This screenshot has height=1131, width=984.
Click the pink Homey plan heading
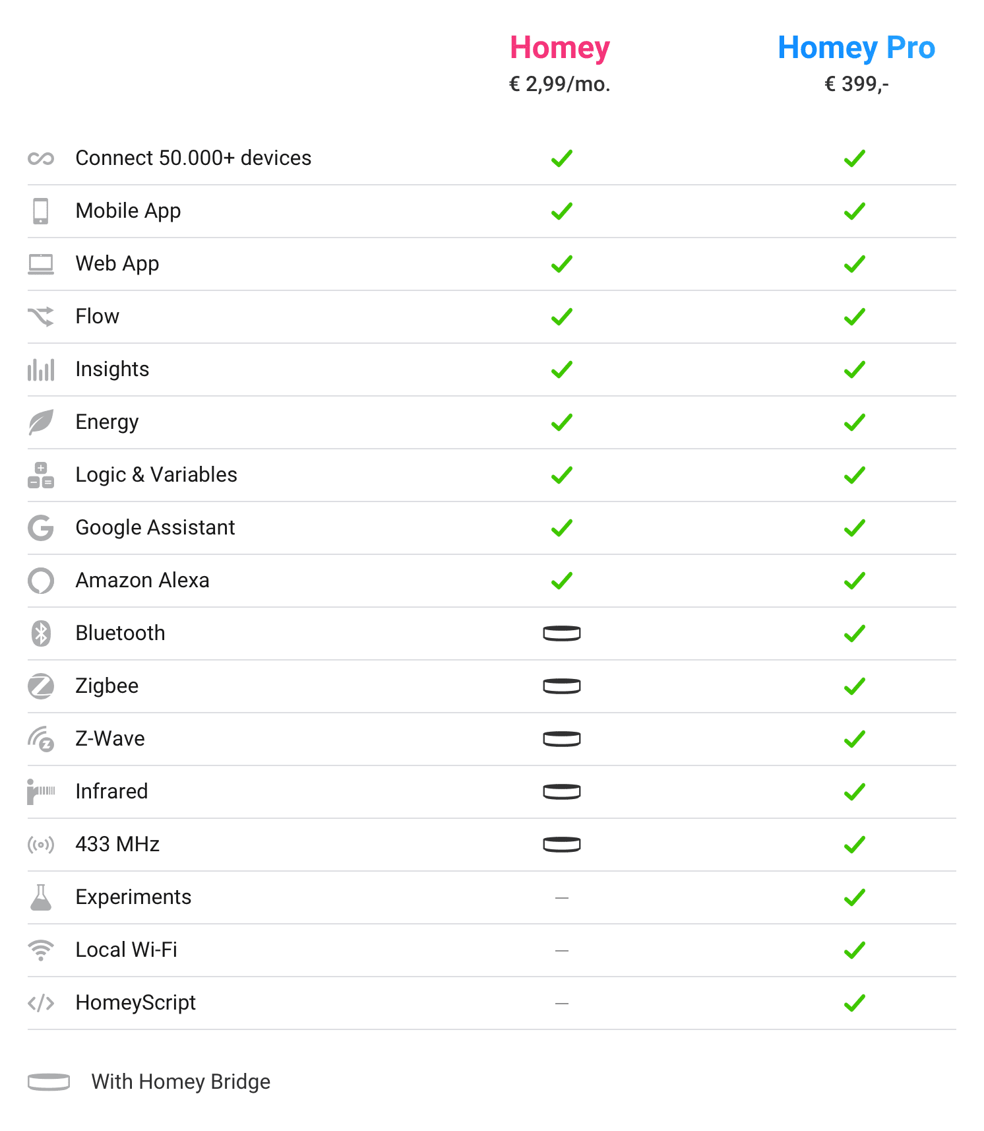click(560, 48)
